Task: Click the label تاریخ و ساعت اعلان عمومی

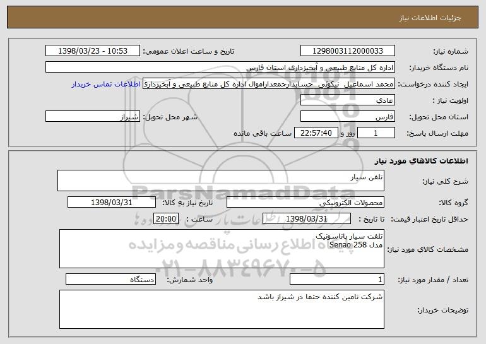Action: click(189, 51)
